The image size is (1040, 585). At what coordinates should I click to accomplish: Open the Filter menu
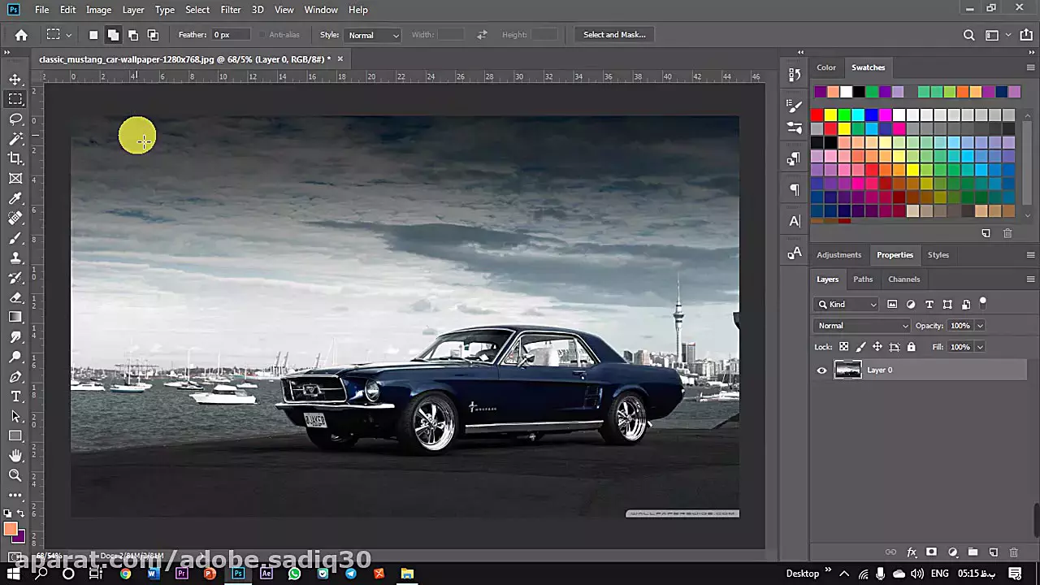tap(231, 10)
